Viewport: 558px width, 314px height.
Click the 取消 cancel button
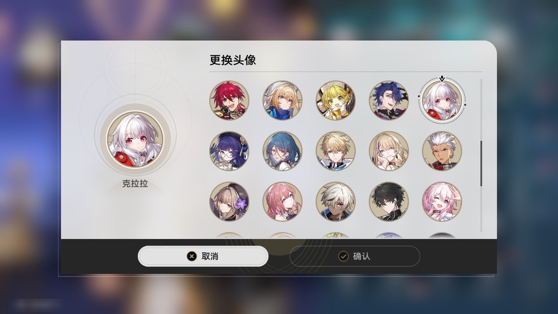(203, 256)
